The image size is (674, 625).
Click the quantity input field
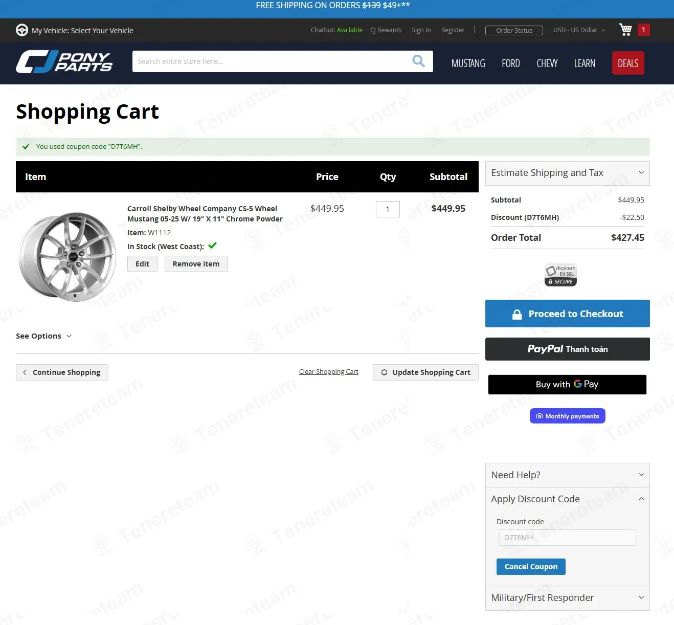click(x=388, y=209)
